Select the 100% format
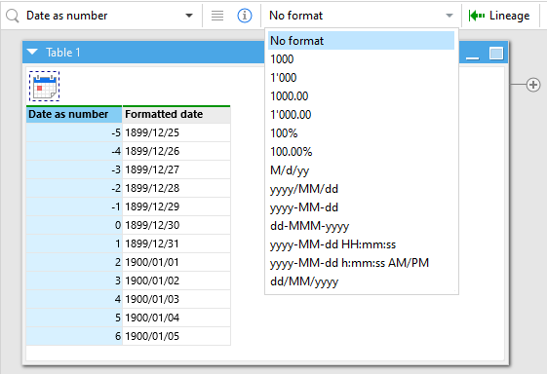547x374 pixels. coord(361,133)
